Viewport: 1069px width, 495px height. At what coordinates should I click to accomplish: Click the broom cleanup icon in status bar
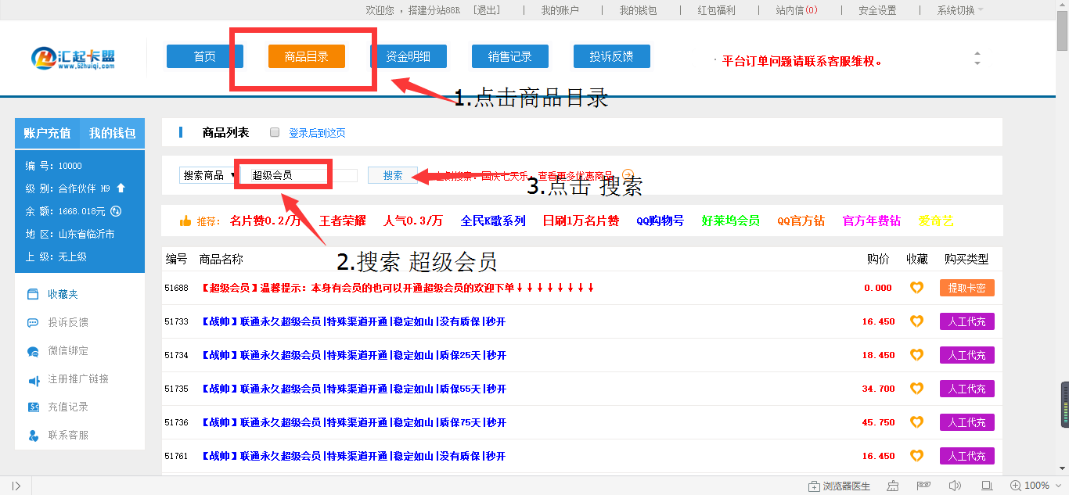893,486
